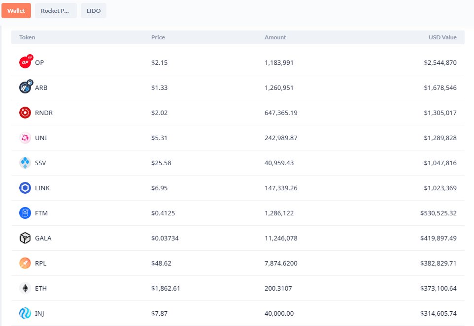Click the RPL price $48.62
Image resolution: width=474 pixels, height=326 pixels.
tap(161, 263)
